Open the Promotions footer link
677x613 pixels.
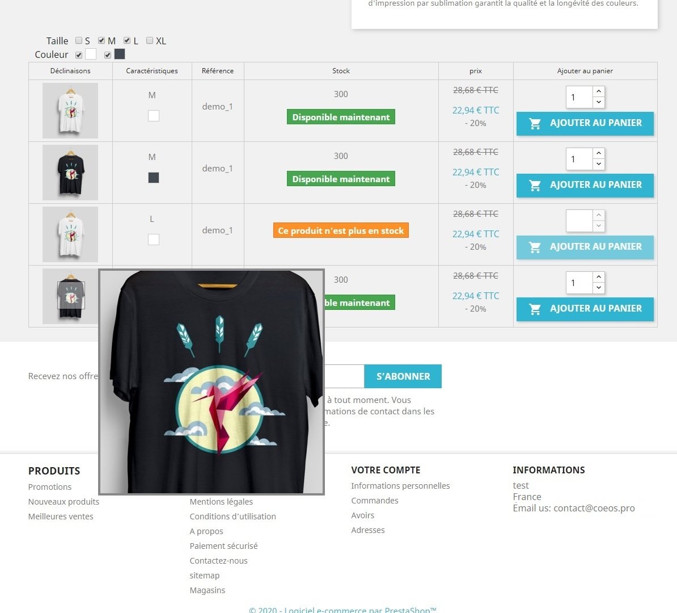(50, 487)
